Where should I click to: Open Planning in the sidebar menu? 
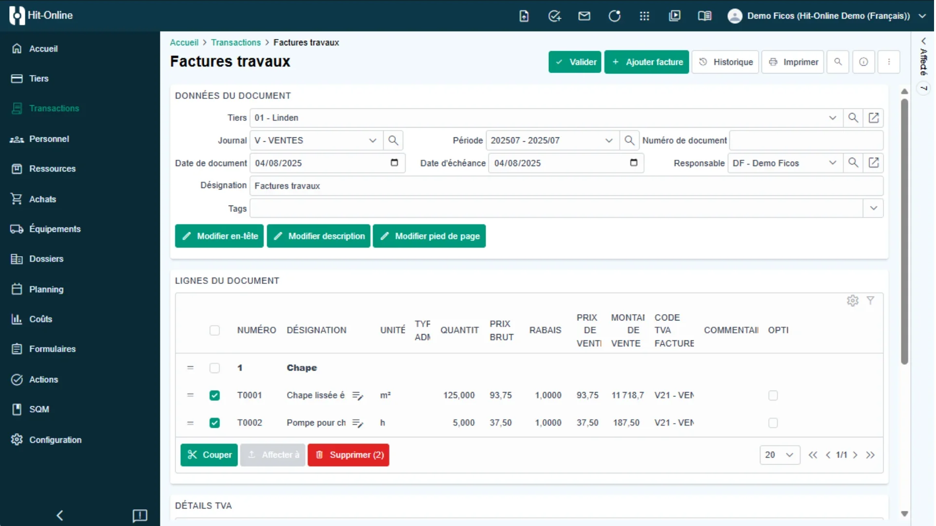click(46, 289)
